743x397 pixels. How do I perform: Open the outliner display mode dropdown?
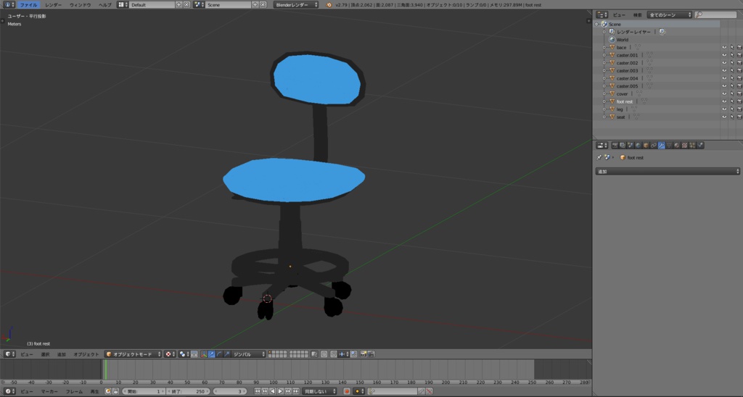[x=670, y=14]
